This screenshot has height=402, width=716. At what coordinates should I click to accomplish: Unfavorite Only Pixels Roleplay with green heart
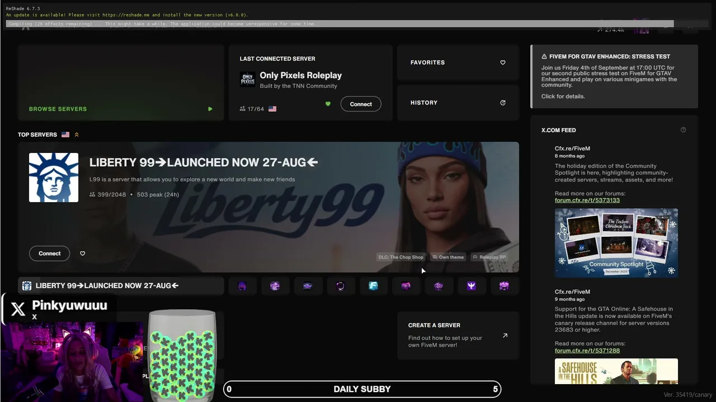[328, 104]
